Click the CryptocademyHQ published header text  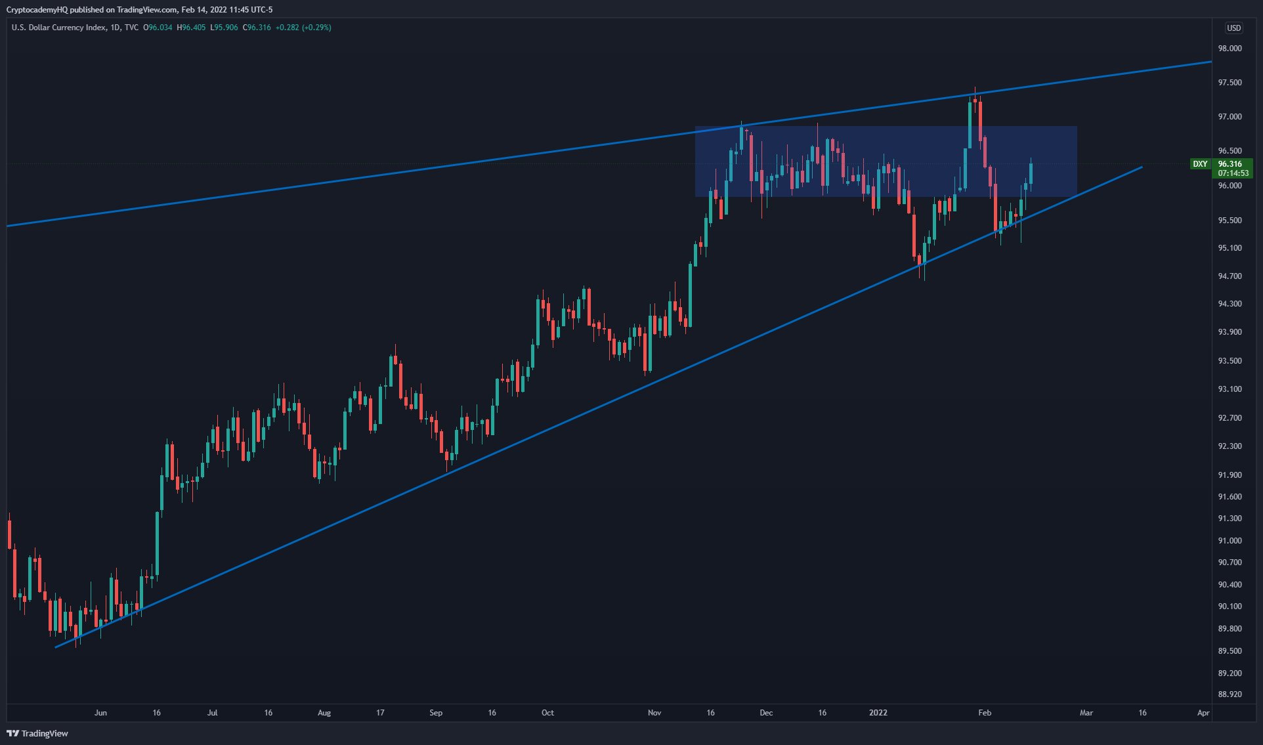[x=139, y=10]
